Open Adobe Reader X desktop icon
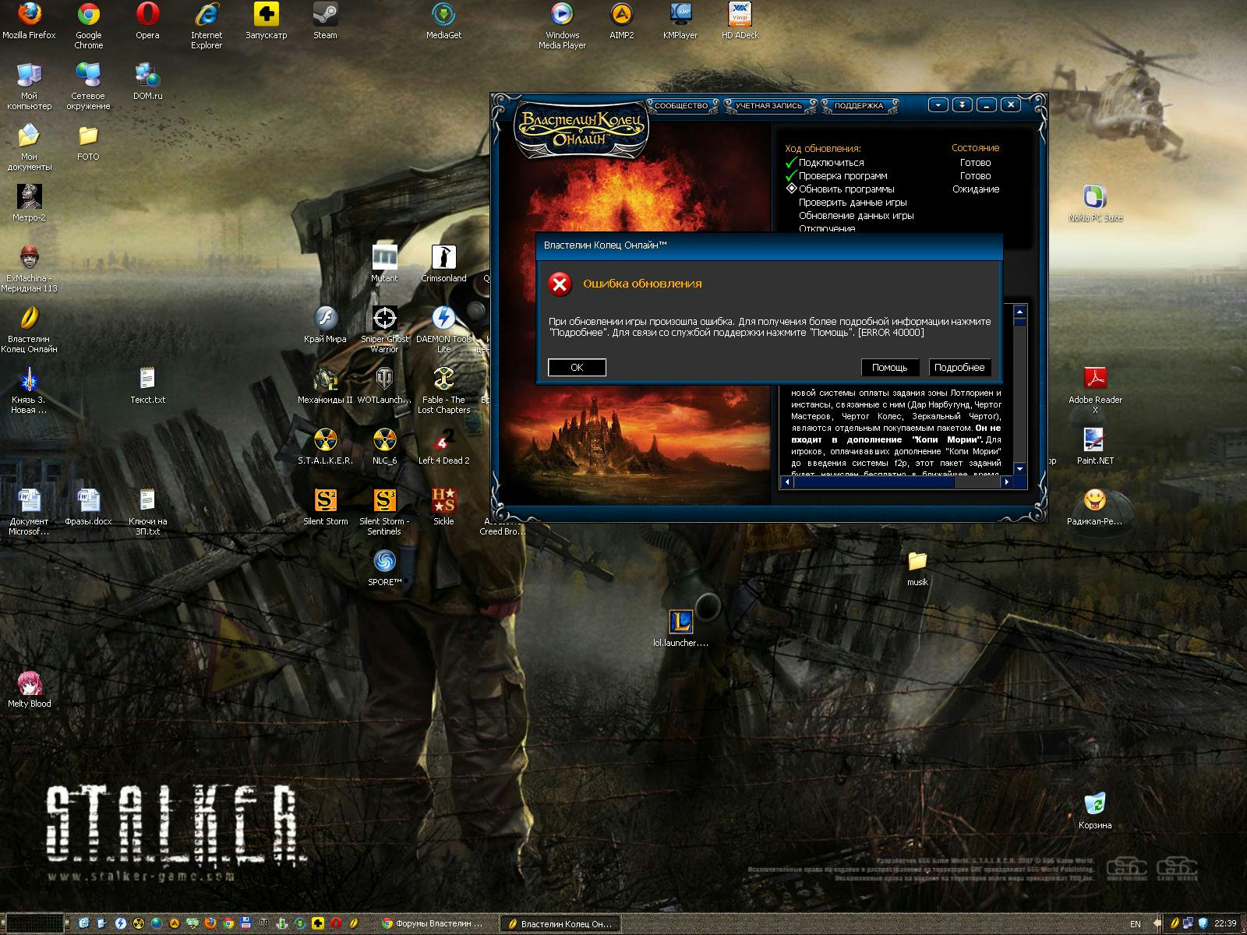 1095,390
